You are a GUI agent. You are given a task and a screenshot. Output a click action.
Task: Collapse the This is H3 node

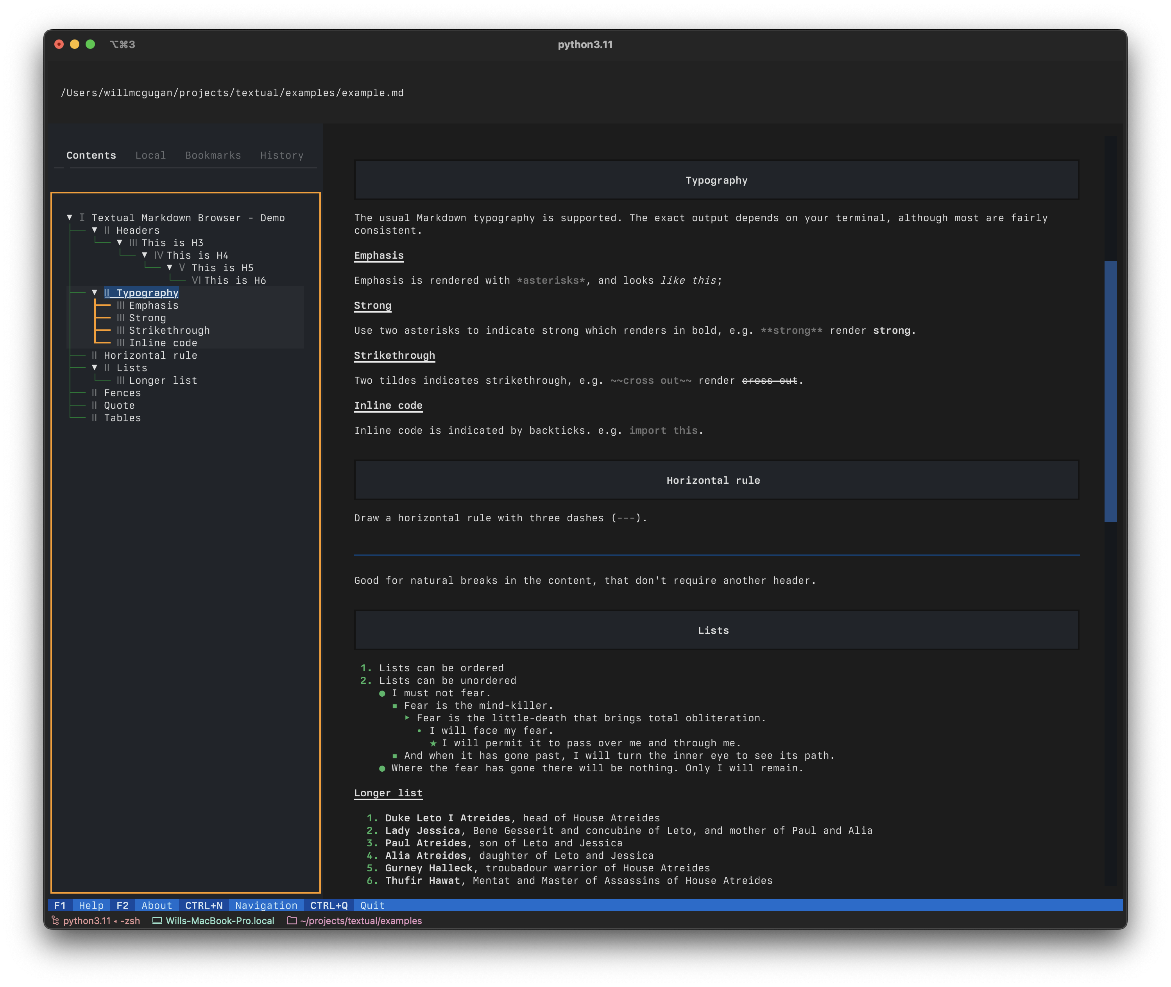click(x=119, y=243)
